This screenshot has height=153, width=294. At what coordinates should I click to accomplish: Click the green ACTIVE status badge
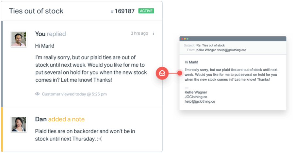click(x=146, y=11)
